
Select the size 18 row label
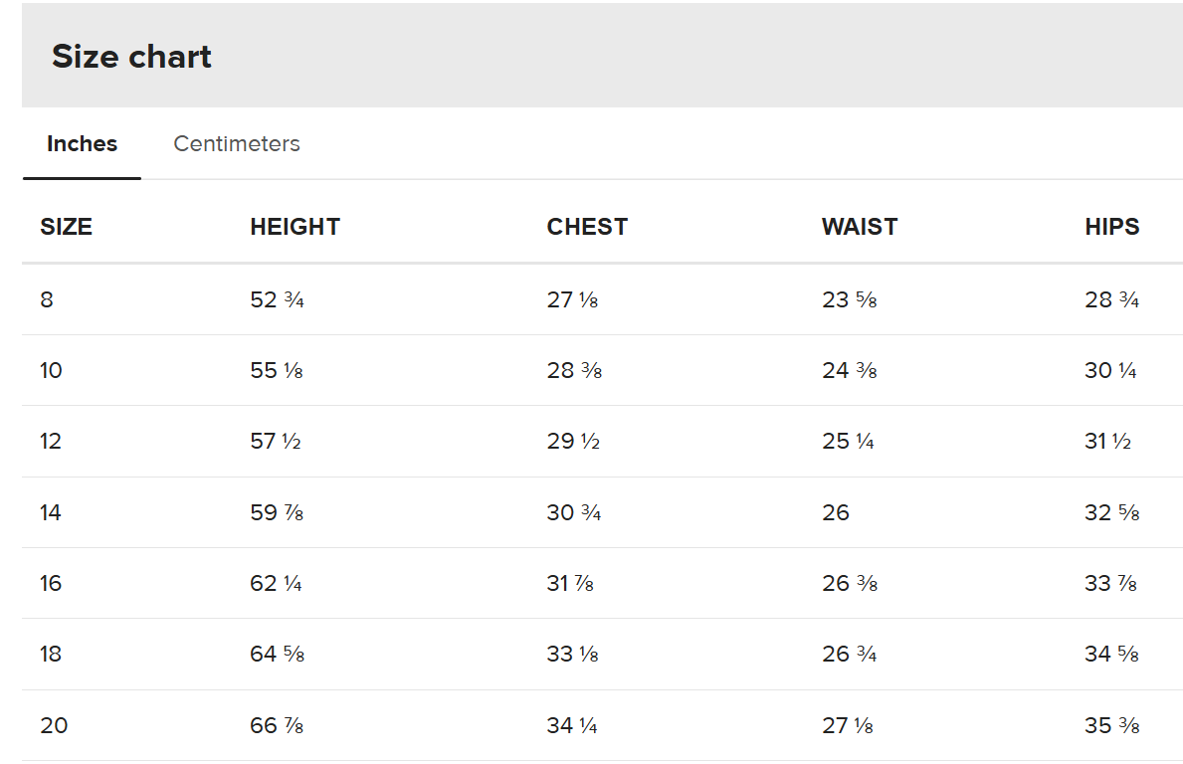pyautogui.click(x=51, y=655)
